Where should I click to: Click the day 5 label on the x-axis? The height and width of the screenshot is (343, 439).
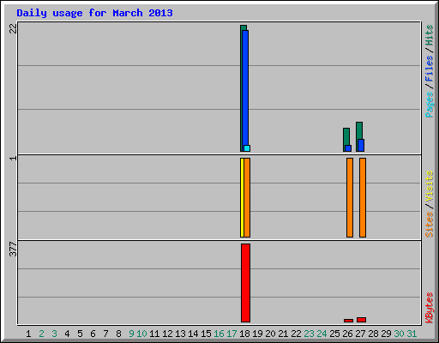[80, 334]
